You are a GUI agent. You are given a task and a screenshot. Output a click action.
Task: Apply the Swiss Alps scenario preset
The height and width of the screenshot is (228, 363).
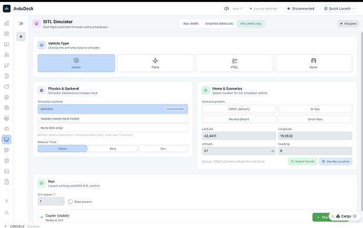tap(315, 119)
